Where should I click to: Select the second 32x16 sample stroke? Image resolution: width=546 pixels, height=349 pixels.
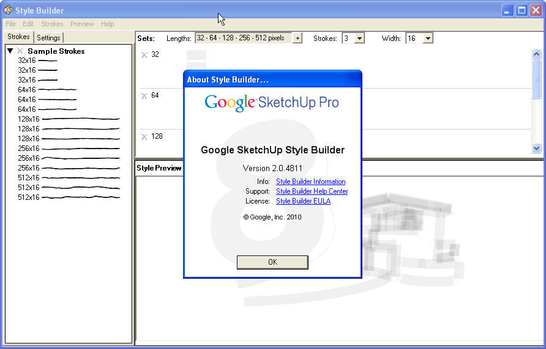[x=37, y=70]
